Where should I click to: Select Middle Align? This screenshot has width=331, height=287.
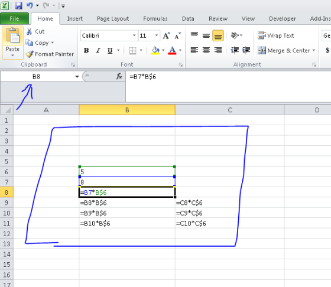click(206, 35)
